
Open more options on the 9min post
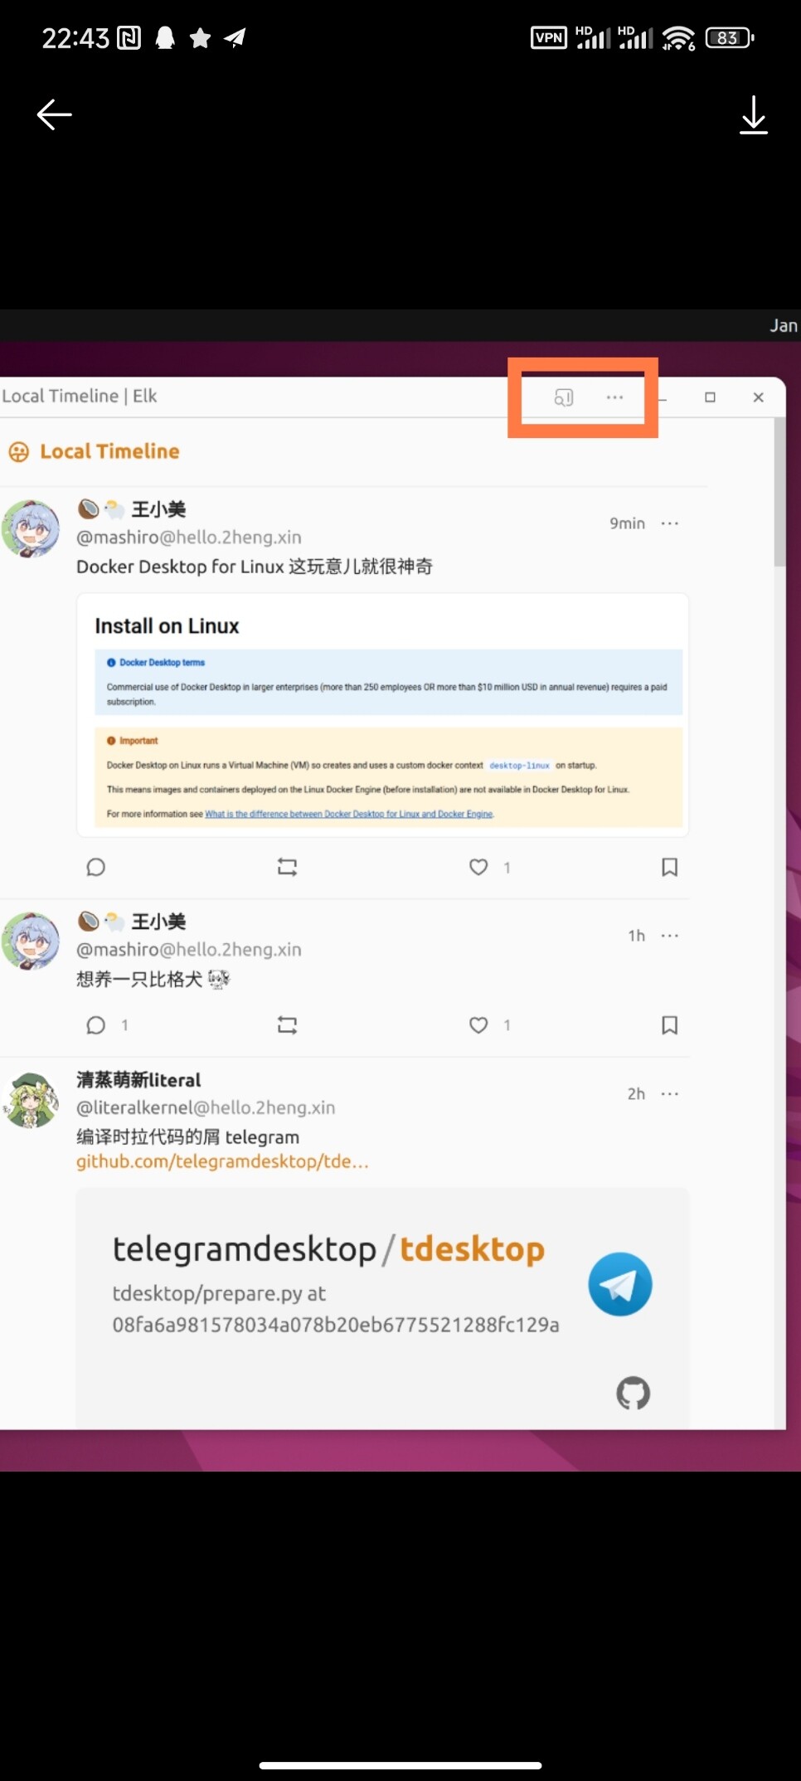tap(670, 523)
